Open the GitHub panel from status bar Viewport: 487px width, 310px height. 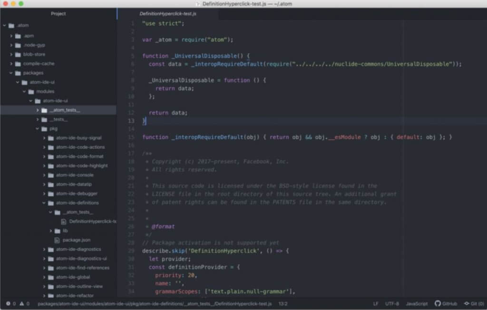click(446, 303)
